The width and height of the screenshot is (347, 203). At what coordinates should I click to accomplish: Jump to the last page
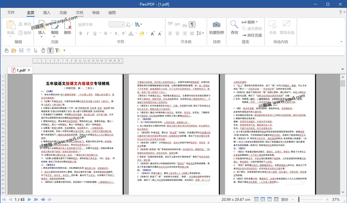tap(36, 200)
